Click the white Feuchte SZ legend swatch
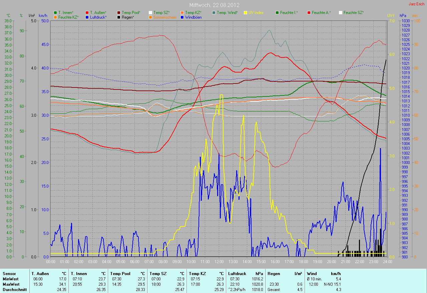 (341, 13)
